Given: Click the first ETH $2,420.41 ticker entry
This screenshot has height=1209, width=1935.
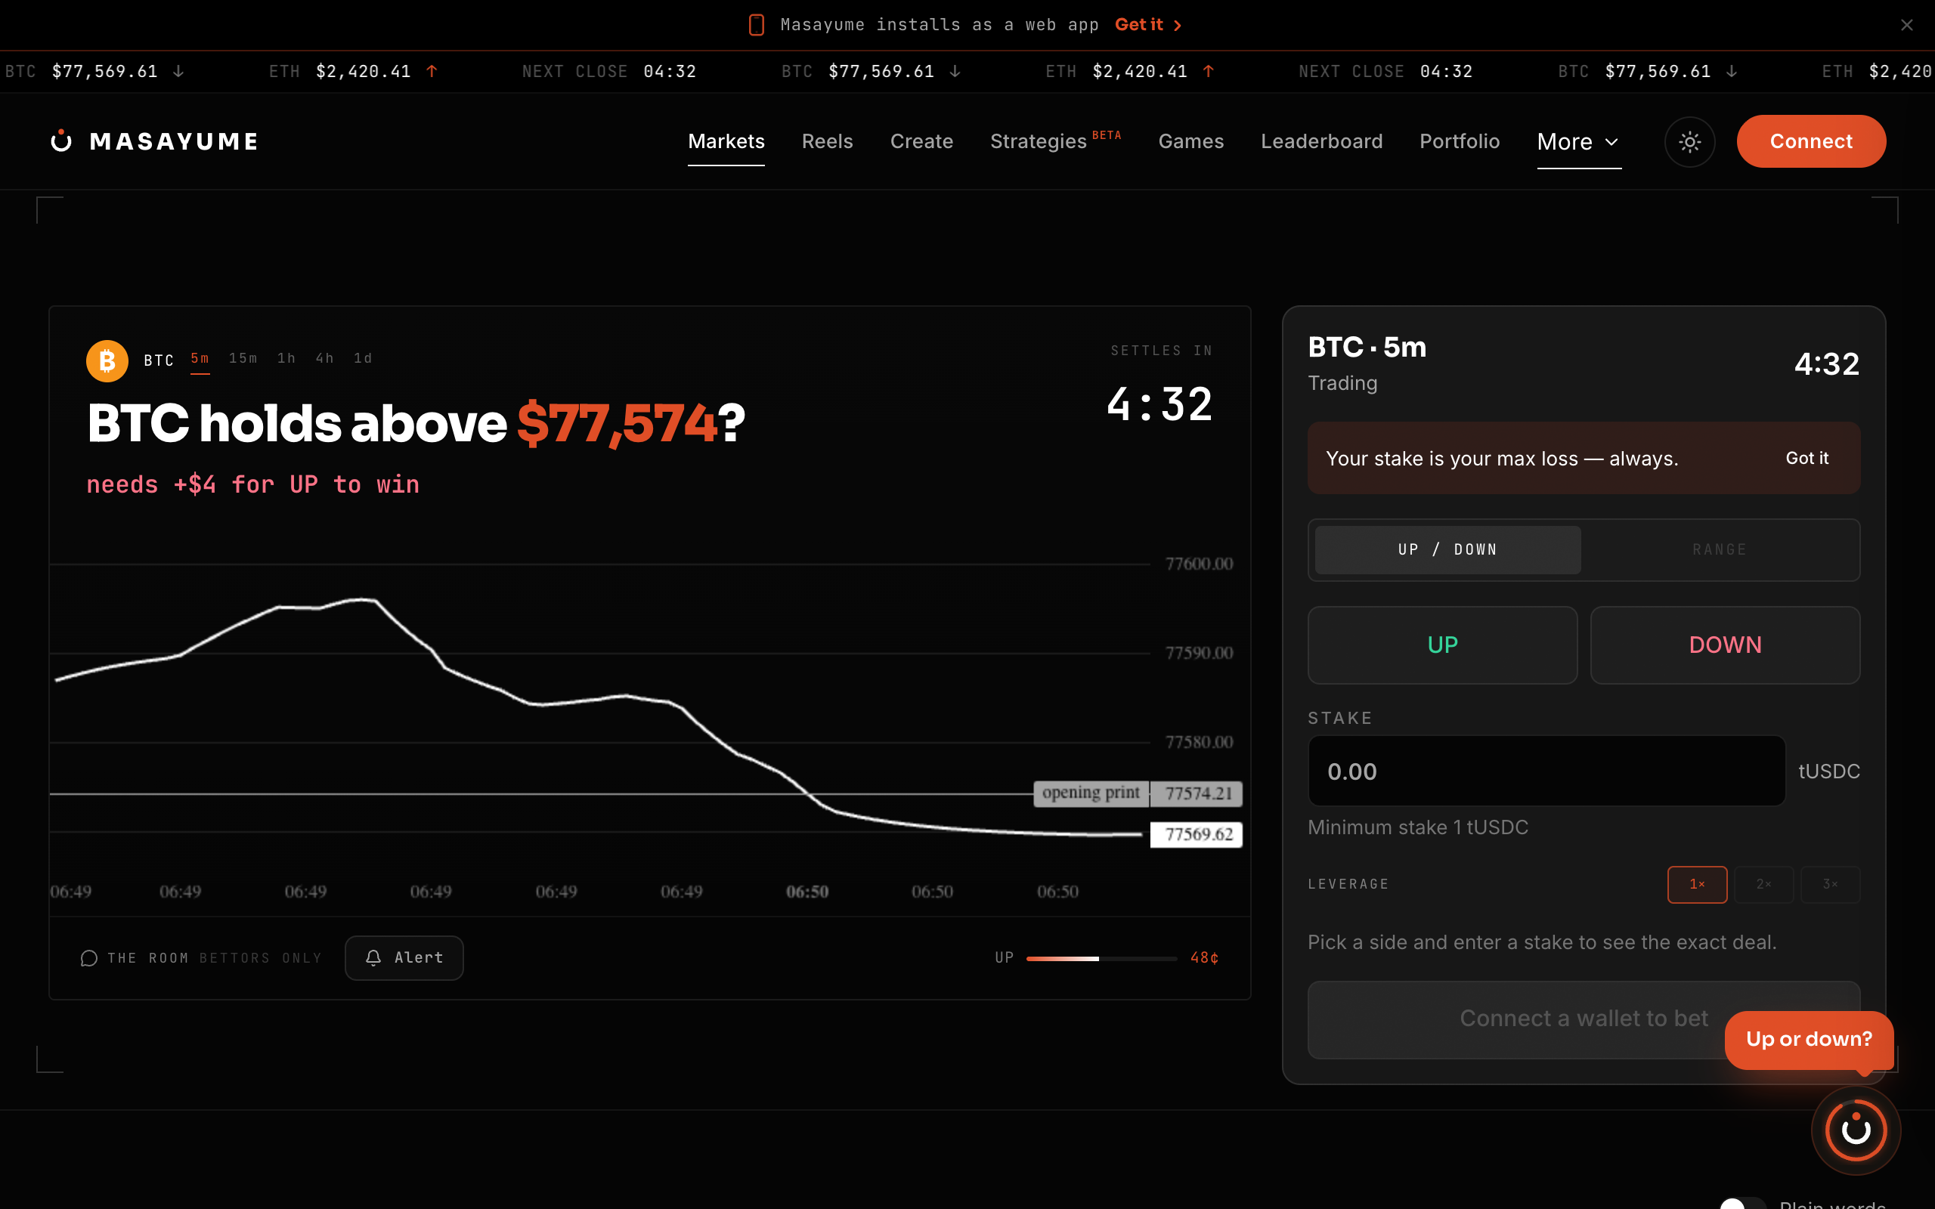Looking at the screenshot, I should click(x=354, y=72).
